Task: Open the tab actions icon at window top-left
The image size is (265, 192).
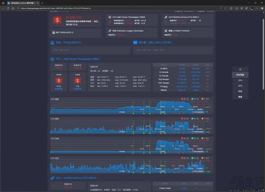Action: pyautogui.click(x=3, y=3)
